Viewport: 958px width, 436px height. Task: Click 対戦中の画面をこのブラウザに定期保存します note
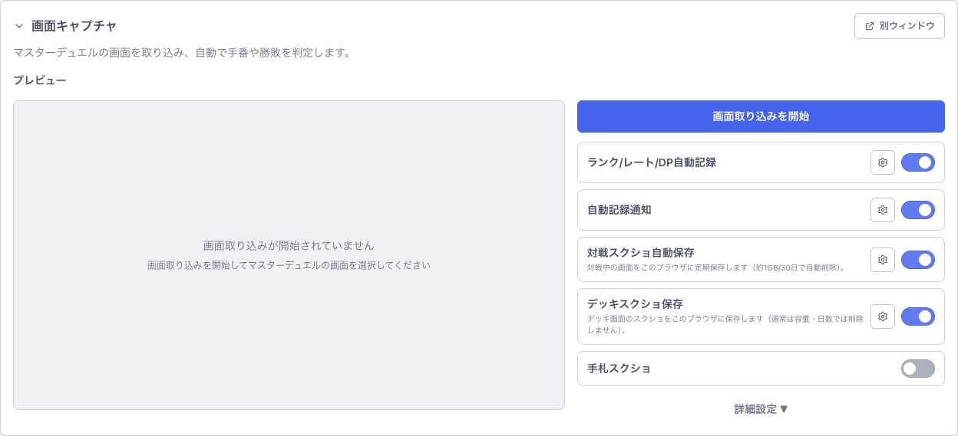tap(716, 268)
